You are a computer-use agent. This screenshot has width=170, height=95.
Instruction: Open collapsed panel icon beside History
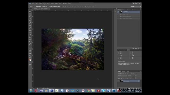point(115,11)
